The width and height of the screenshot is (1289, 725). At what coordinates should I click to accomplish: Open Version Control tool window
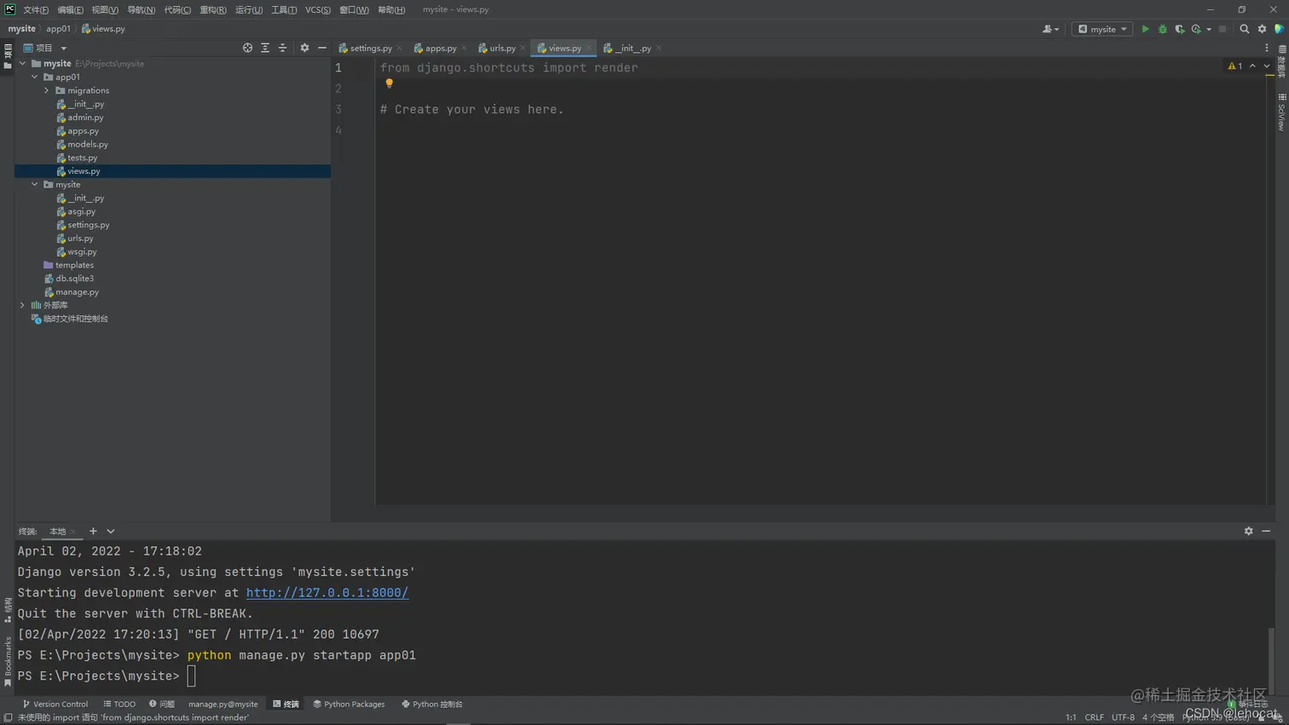[55, 705]
